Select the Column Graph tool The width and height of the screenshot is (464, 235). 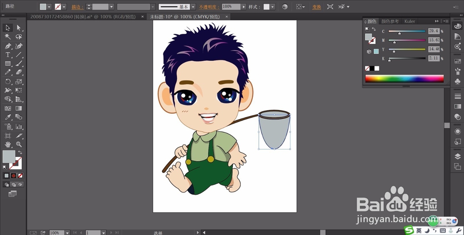click(19, 126)
